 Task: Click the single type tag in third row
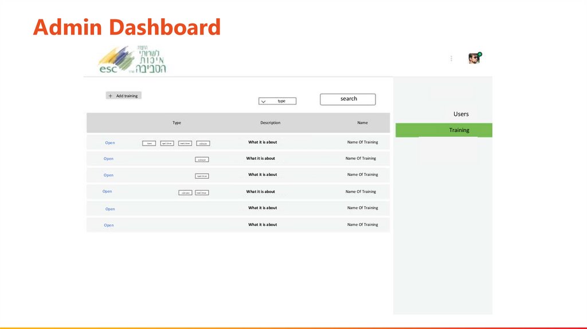click(x=202, y=176)
